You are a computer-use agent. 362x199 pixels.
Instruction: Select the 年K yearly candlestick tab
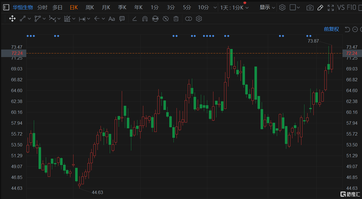[138, 8]
